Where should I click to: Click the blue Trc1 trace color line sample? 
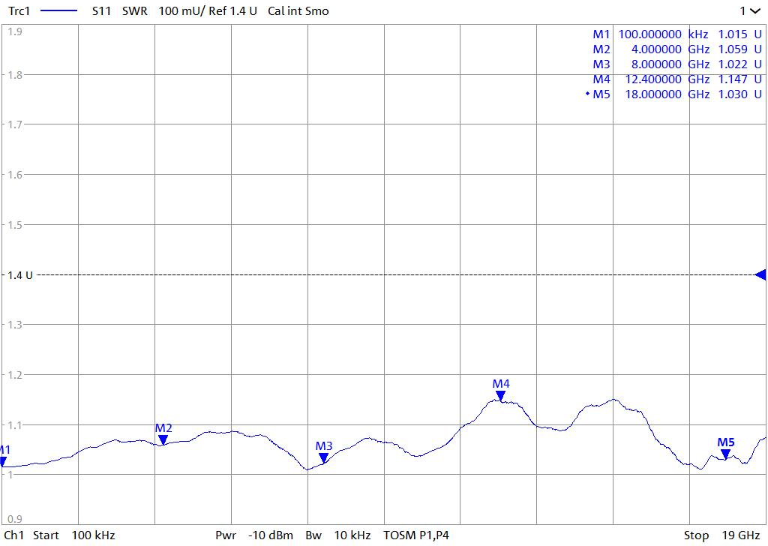58,11
